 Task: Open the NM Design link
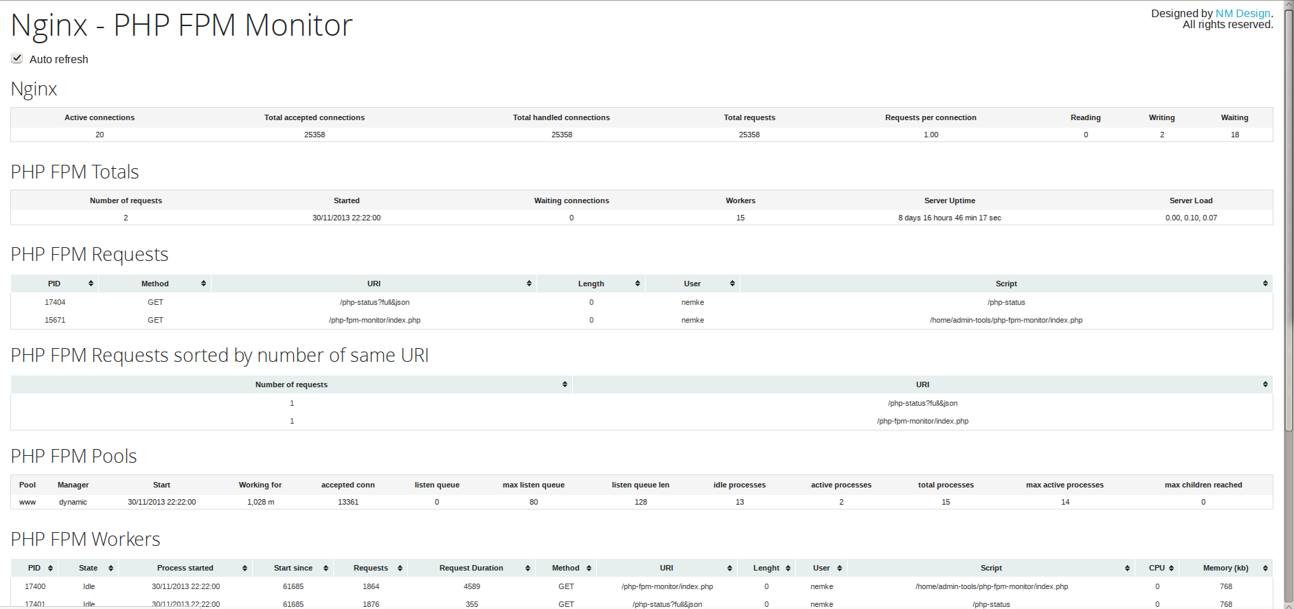click(x=1242, y=13)
